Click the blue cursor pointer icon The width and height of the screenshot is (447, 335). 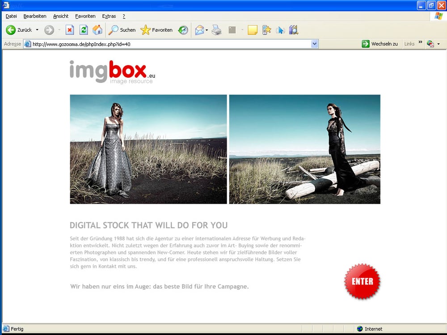[281, 30]
